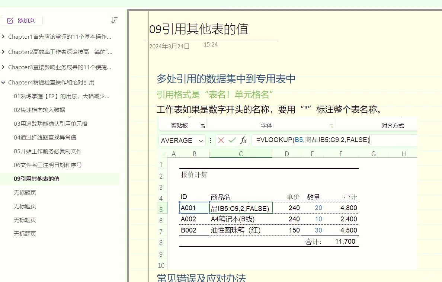Open section Chapter2高效率工作者

60,52
